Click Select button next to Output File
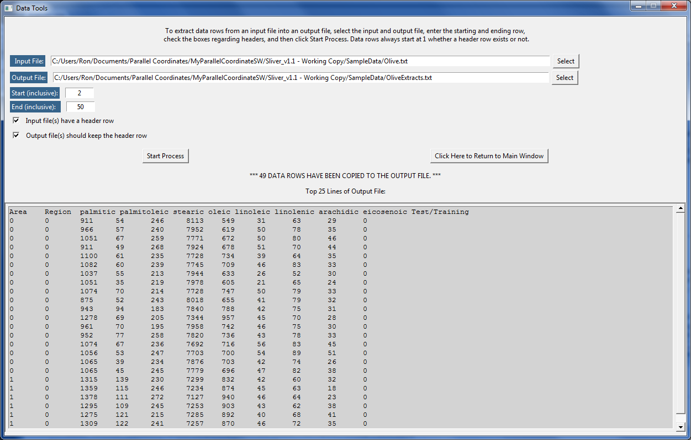The width and height of the screenshot is (691, 440). pos(565,78)
